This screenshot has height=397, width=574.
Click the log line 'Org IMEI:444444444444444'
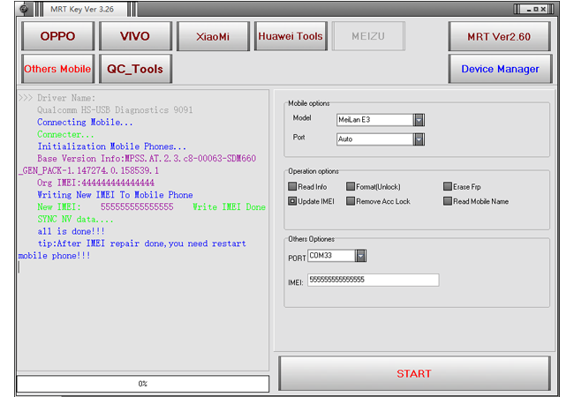[x=95, y=183]
